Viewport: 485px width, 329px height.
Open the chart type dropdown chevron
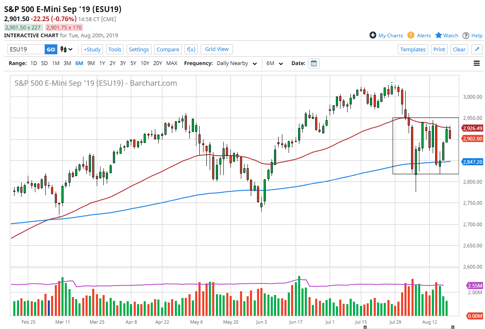[x=70, y=49]
